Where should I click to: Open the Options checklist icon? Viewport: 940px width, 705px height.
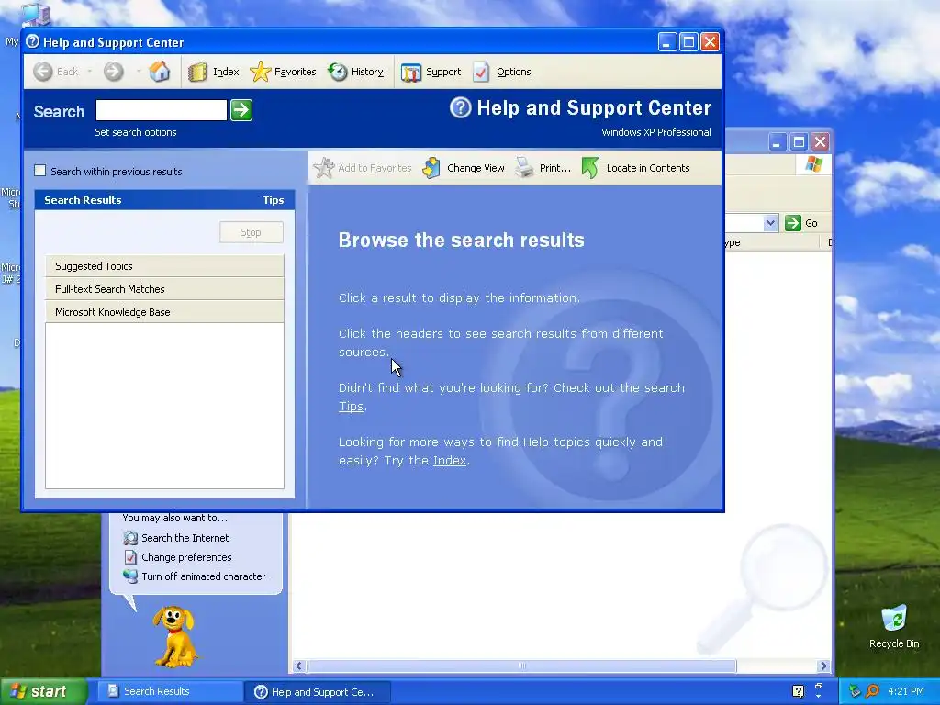coord(481,72)
